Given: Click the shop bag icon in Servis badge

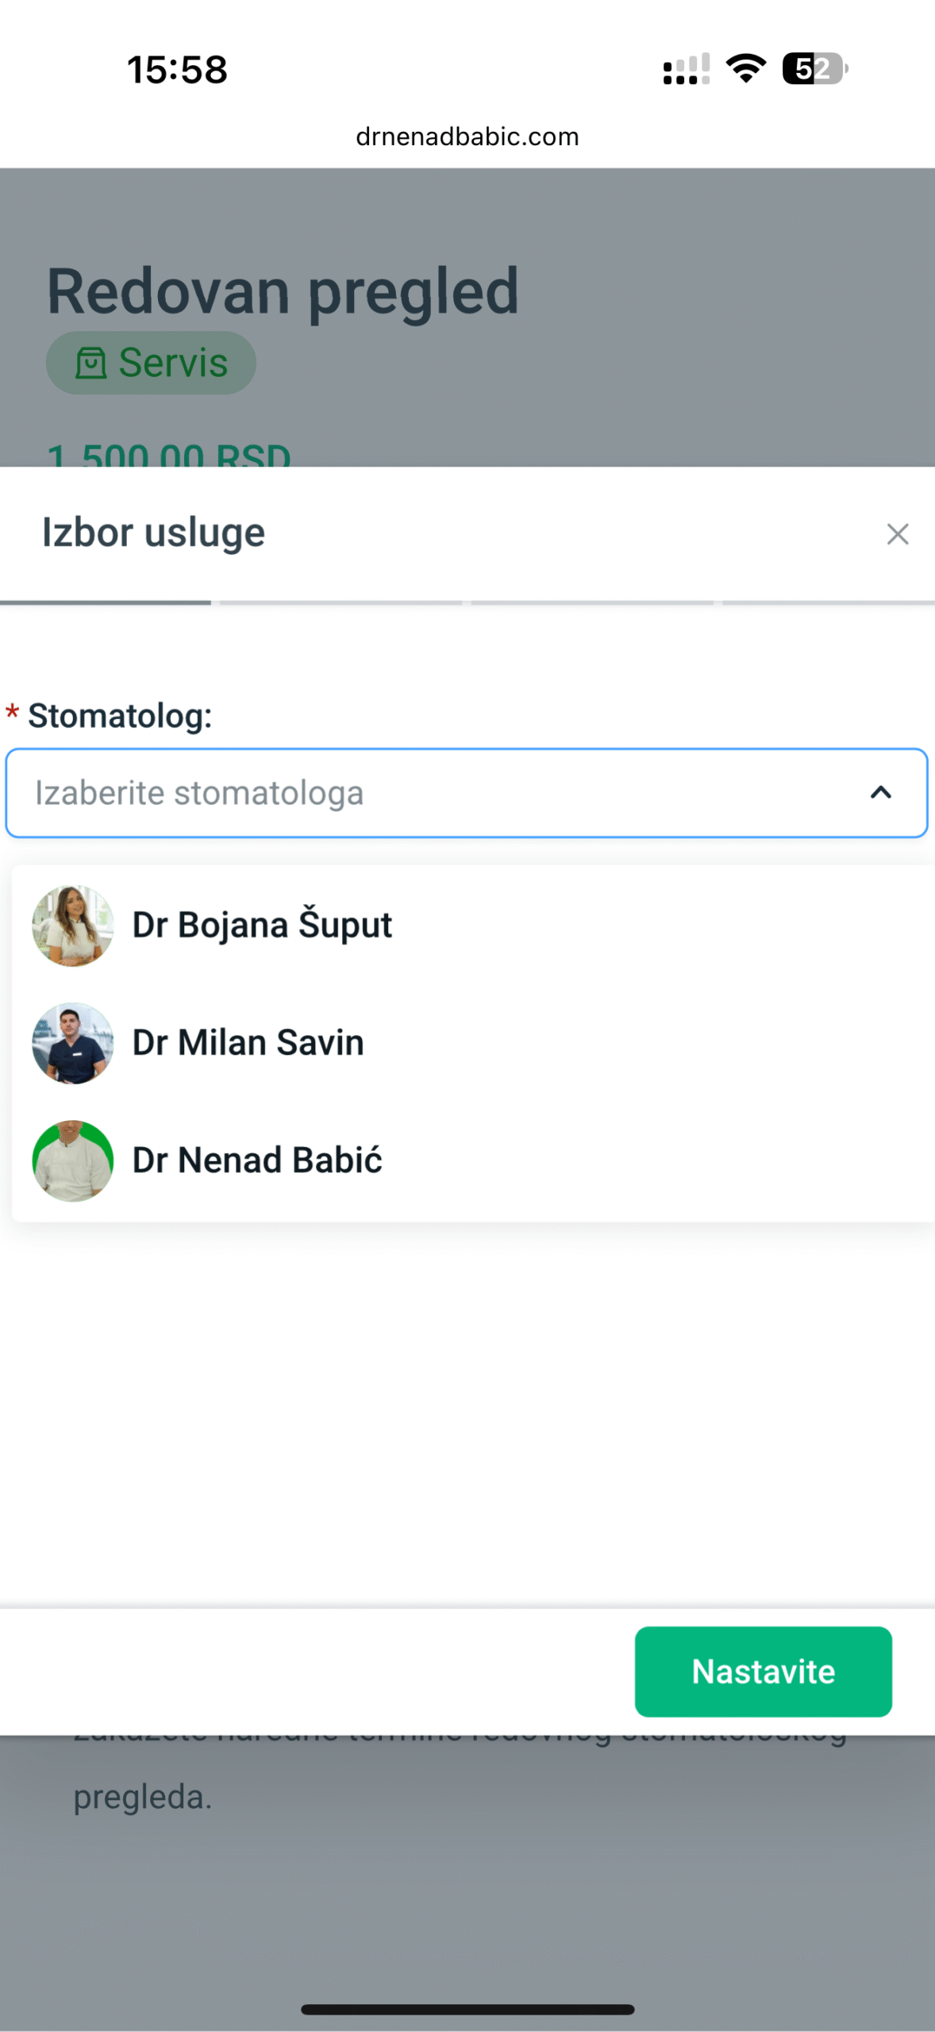Looking at the screenshot, I should tap(90, 364).
